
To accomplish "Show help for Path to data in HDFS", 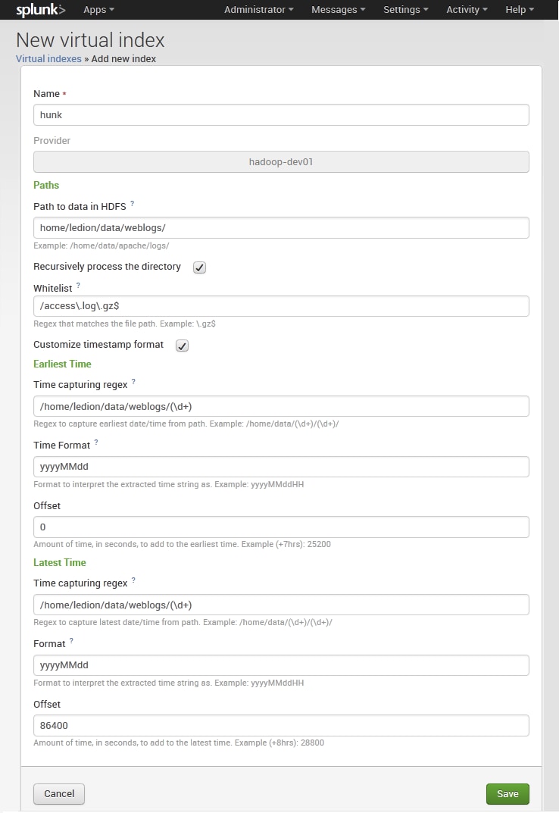I will click(133, 204).
